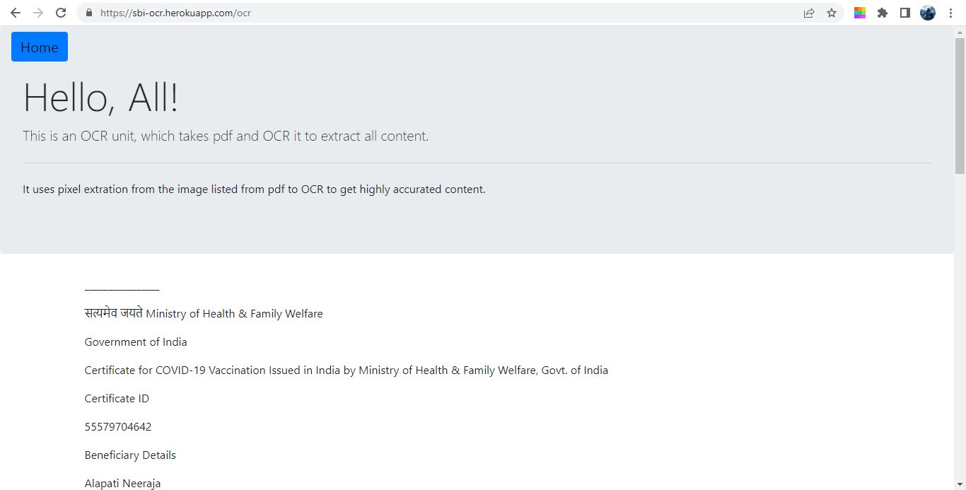Image resolution: width=966 pixels, height=490 pixels.
Task: Open the profile avatar menu
Action: (x=928, y=13)
